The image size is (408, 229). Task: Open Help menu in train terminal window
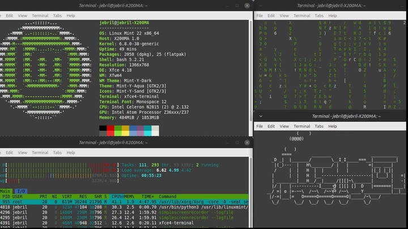pos(332,126)
